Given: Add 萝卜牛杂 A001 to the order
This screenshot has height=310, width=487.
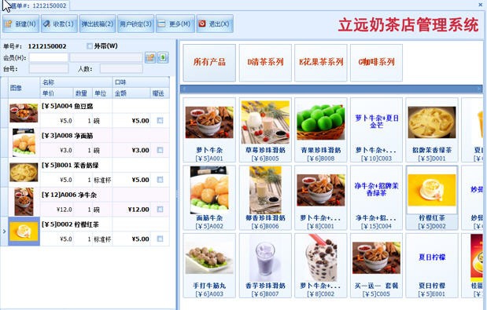Looking at the screenshot, I should 209,129.
